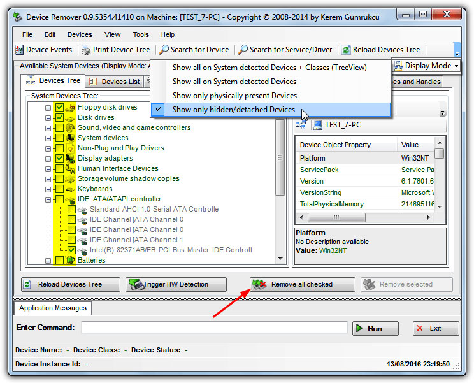The image size is (474, 383).
Task: Toggle the Keyboards checkbox
Action: [59, 189]
